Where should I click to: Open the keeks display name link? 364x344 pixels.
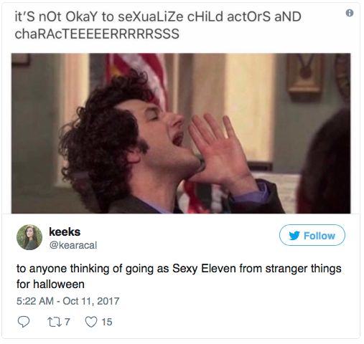[65, 232]
